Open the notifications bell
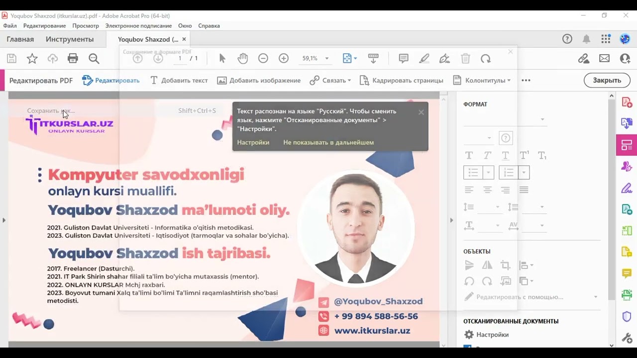Viewport: 637px width, 358px height. tap(587, 39)
